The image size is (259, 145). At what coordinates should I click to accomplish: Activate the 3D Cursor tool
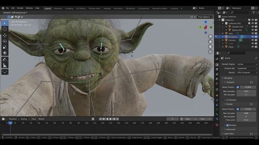pyautogui.click(x=4, y=29)
